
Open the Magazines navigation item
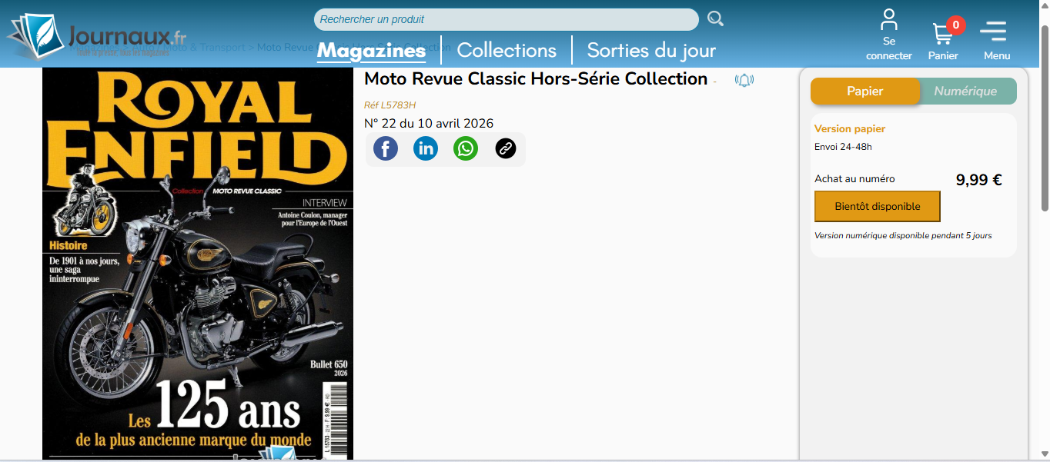pyautogui.click(x=371, y=51)
